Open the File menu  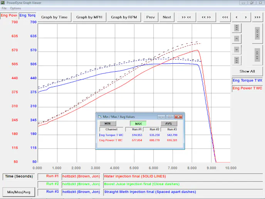4,8
